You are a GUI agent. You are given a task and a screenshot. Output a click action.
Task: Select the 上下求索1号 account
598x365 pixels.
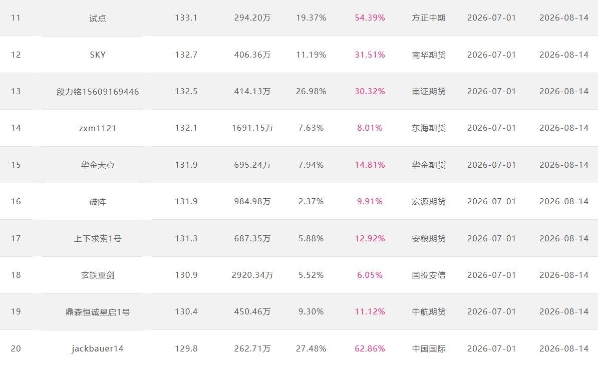tap(98, 238)
